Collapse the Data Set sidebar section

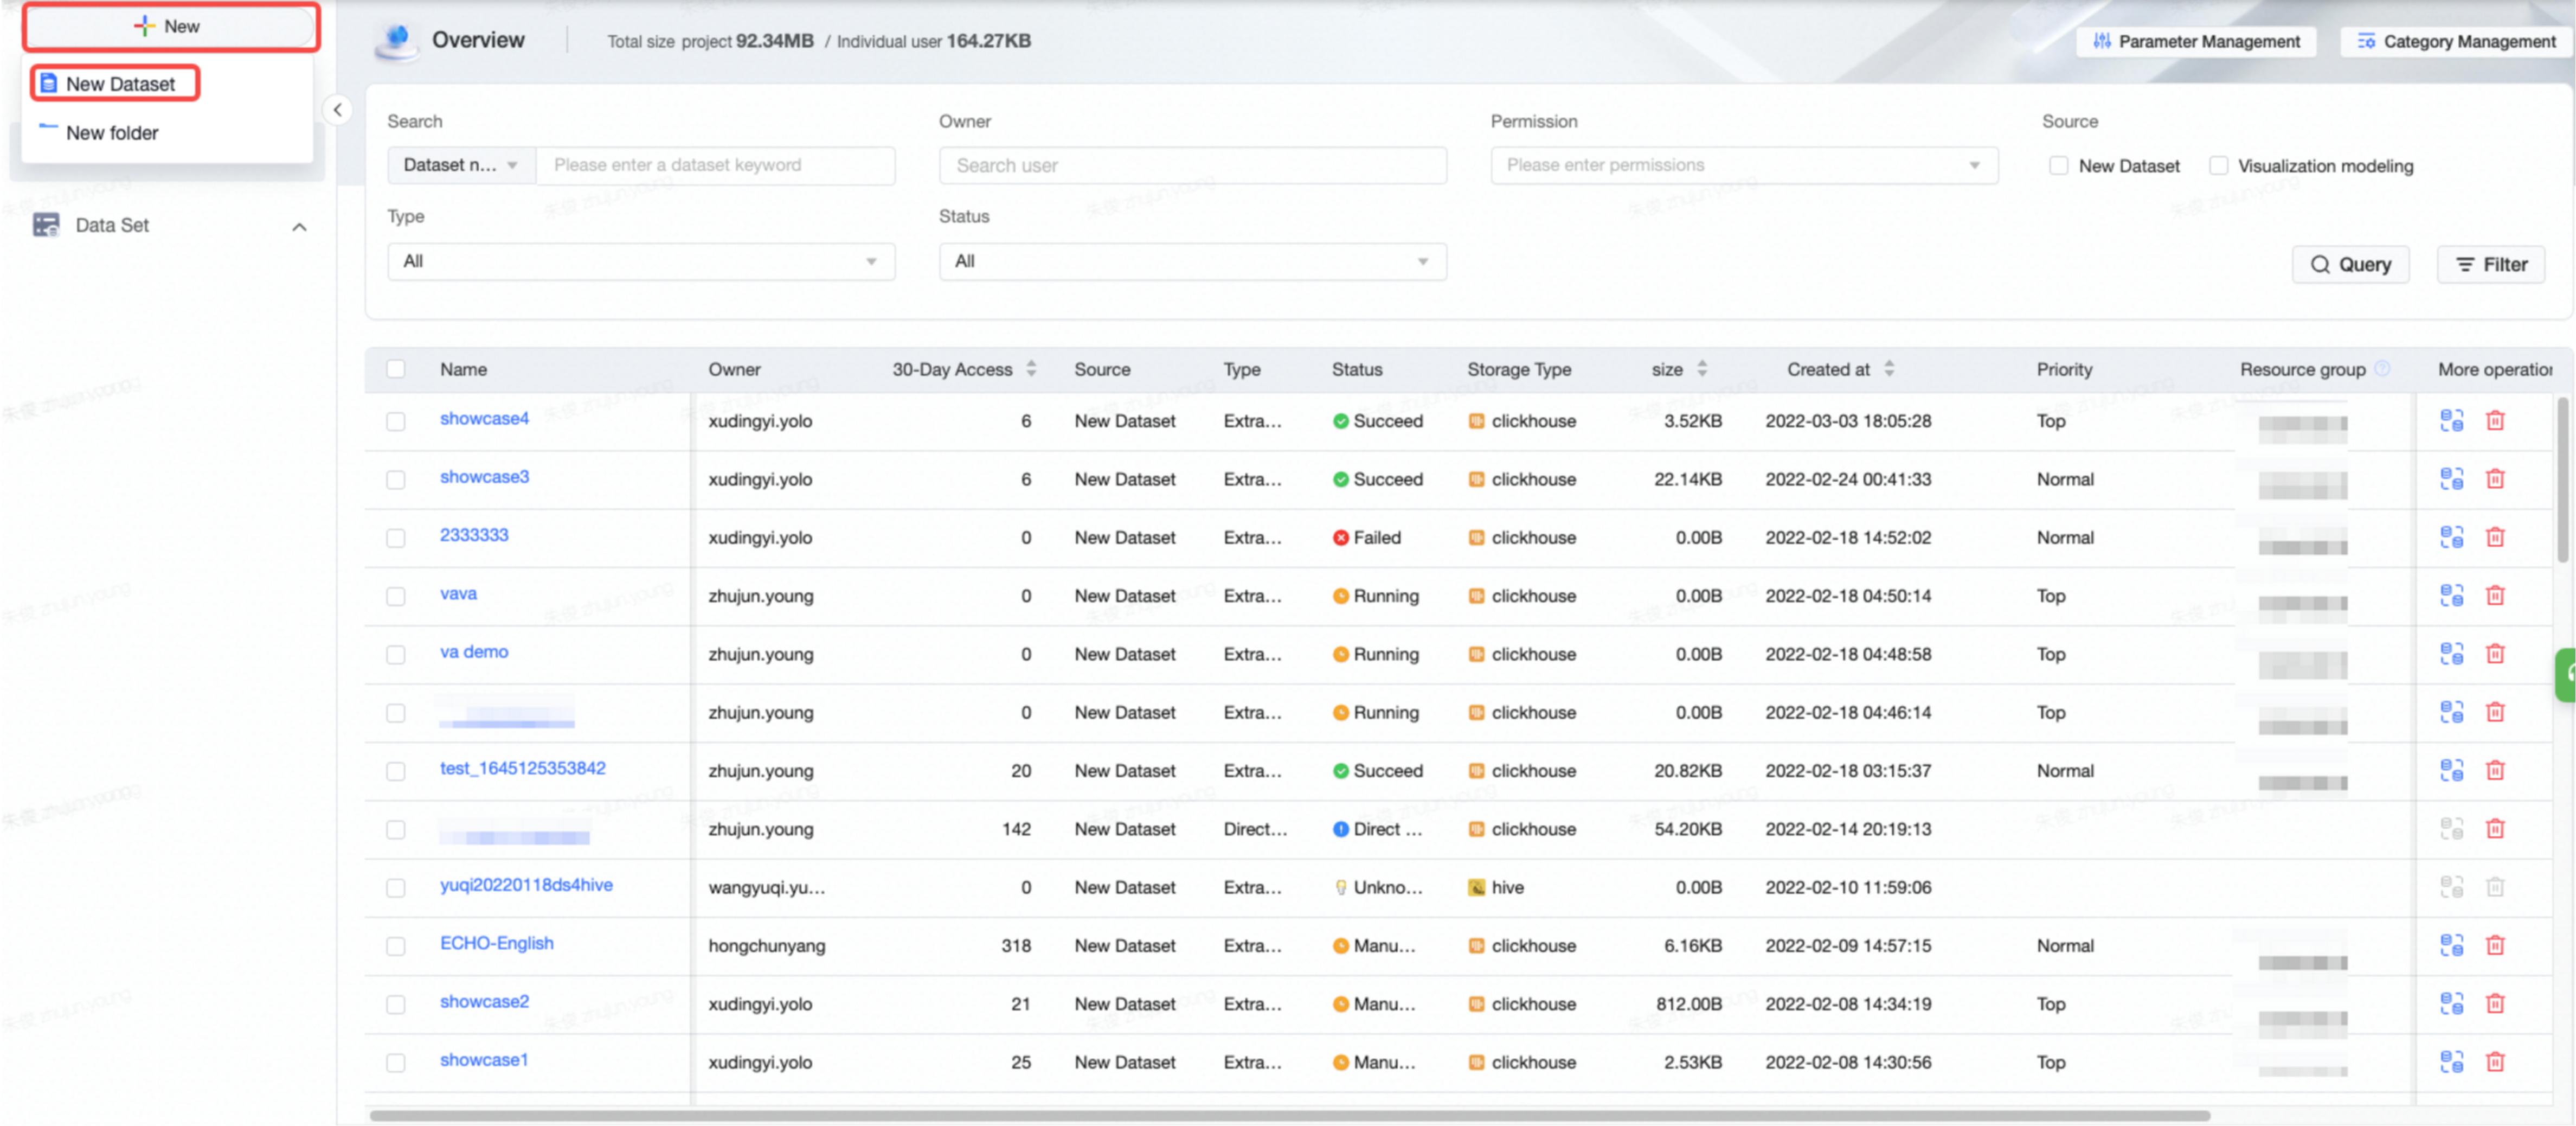tap(299, 227)
